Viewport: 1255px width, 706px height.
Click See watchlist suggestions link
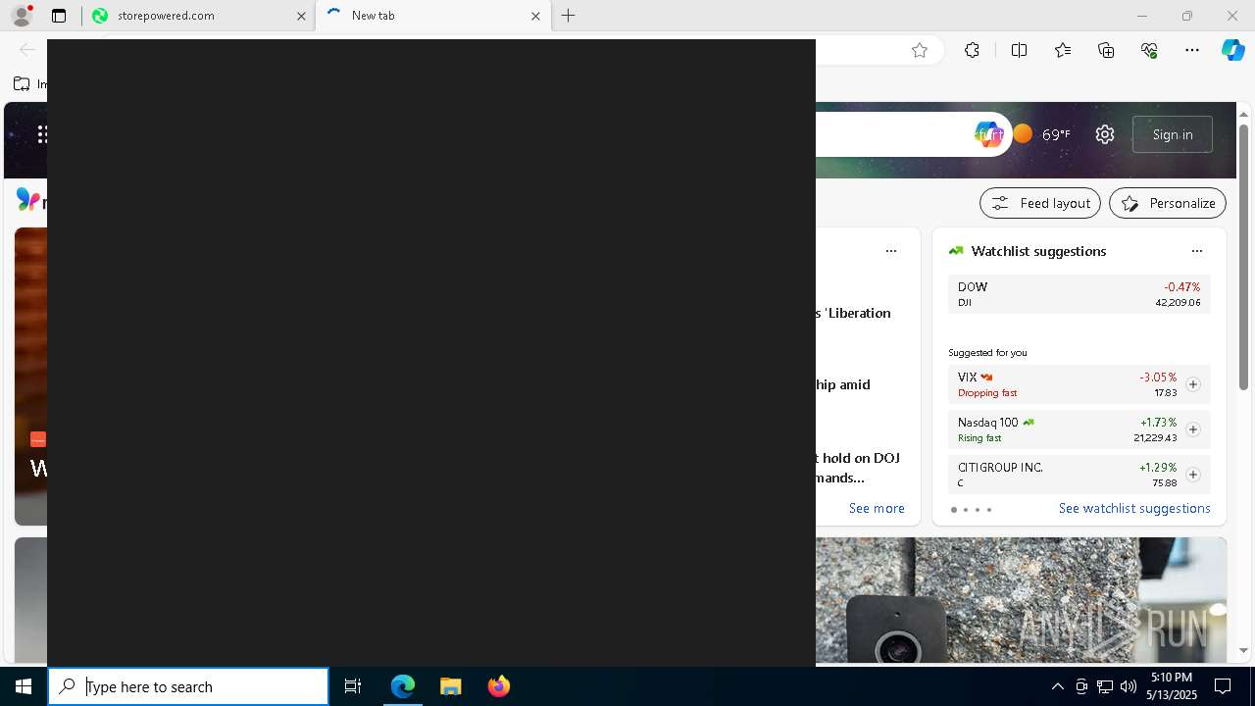pos(1134,508)
